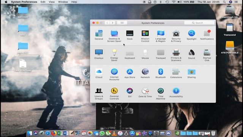Image resolution: width=243 pixels, height=137 pixels.
Task: Open Firefox from the Dock
Action: (54, 133)
